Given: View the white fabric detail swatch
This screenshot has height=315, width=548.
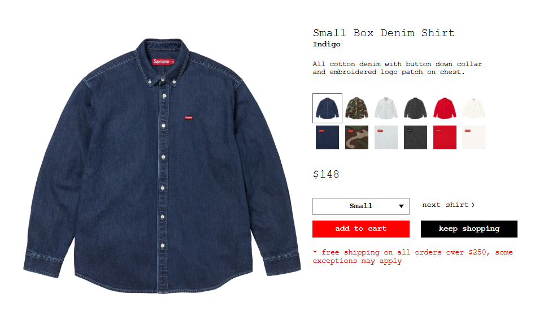Looking at the screenshot, I should pyautogui.click(x=473, y=137).
